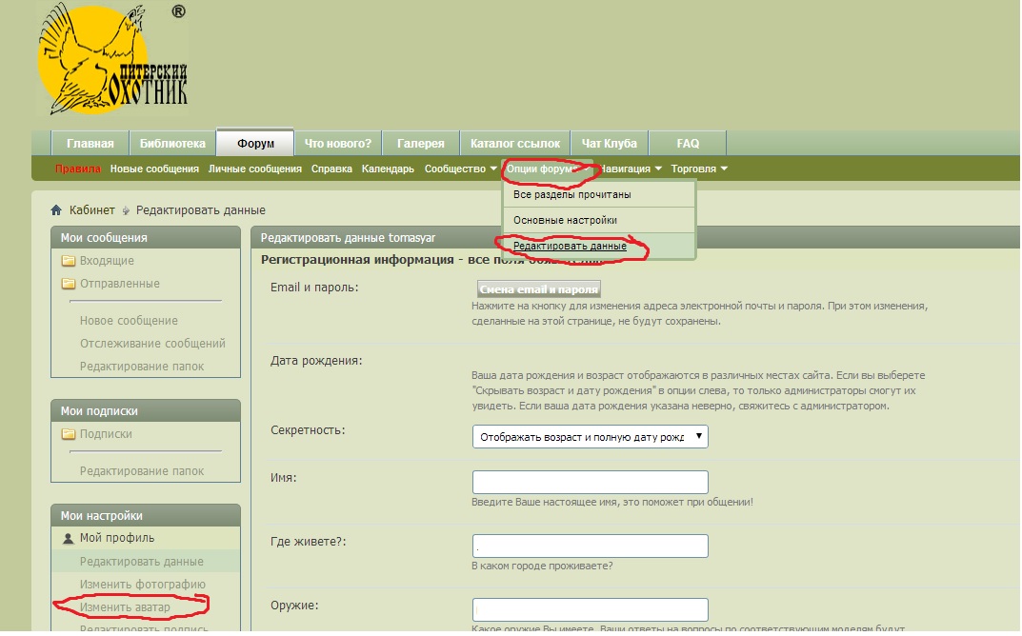Image resolution: width=1022 pixels, height=636 pixels.
Task: Click the home icon in breadcrumb
Action: pyautogui.click(x=56, y=210)
